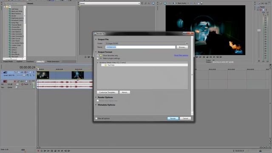The width and height of the screenshot is (272, 153).
Task: Click the preview external monitor icon
Action: click(x=165, y=3)
